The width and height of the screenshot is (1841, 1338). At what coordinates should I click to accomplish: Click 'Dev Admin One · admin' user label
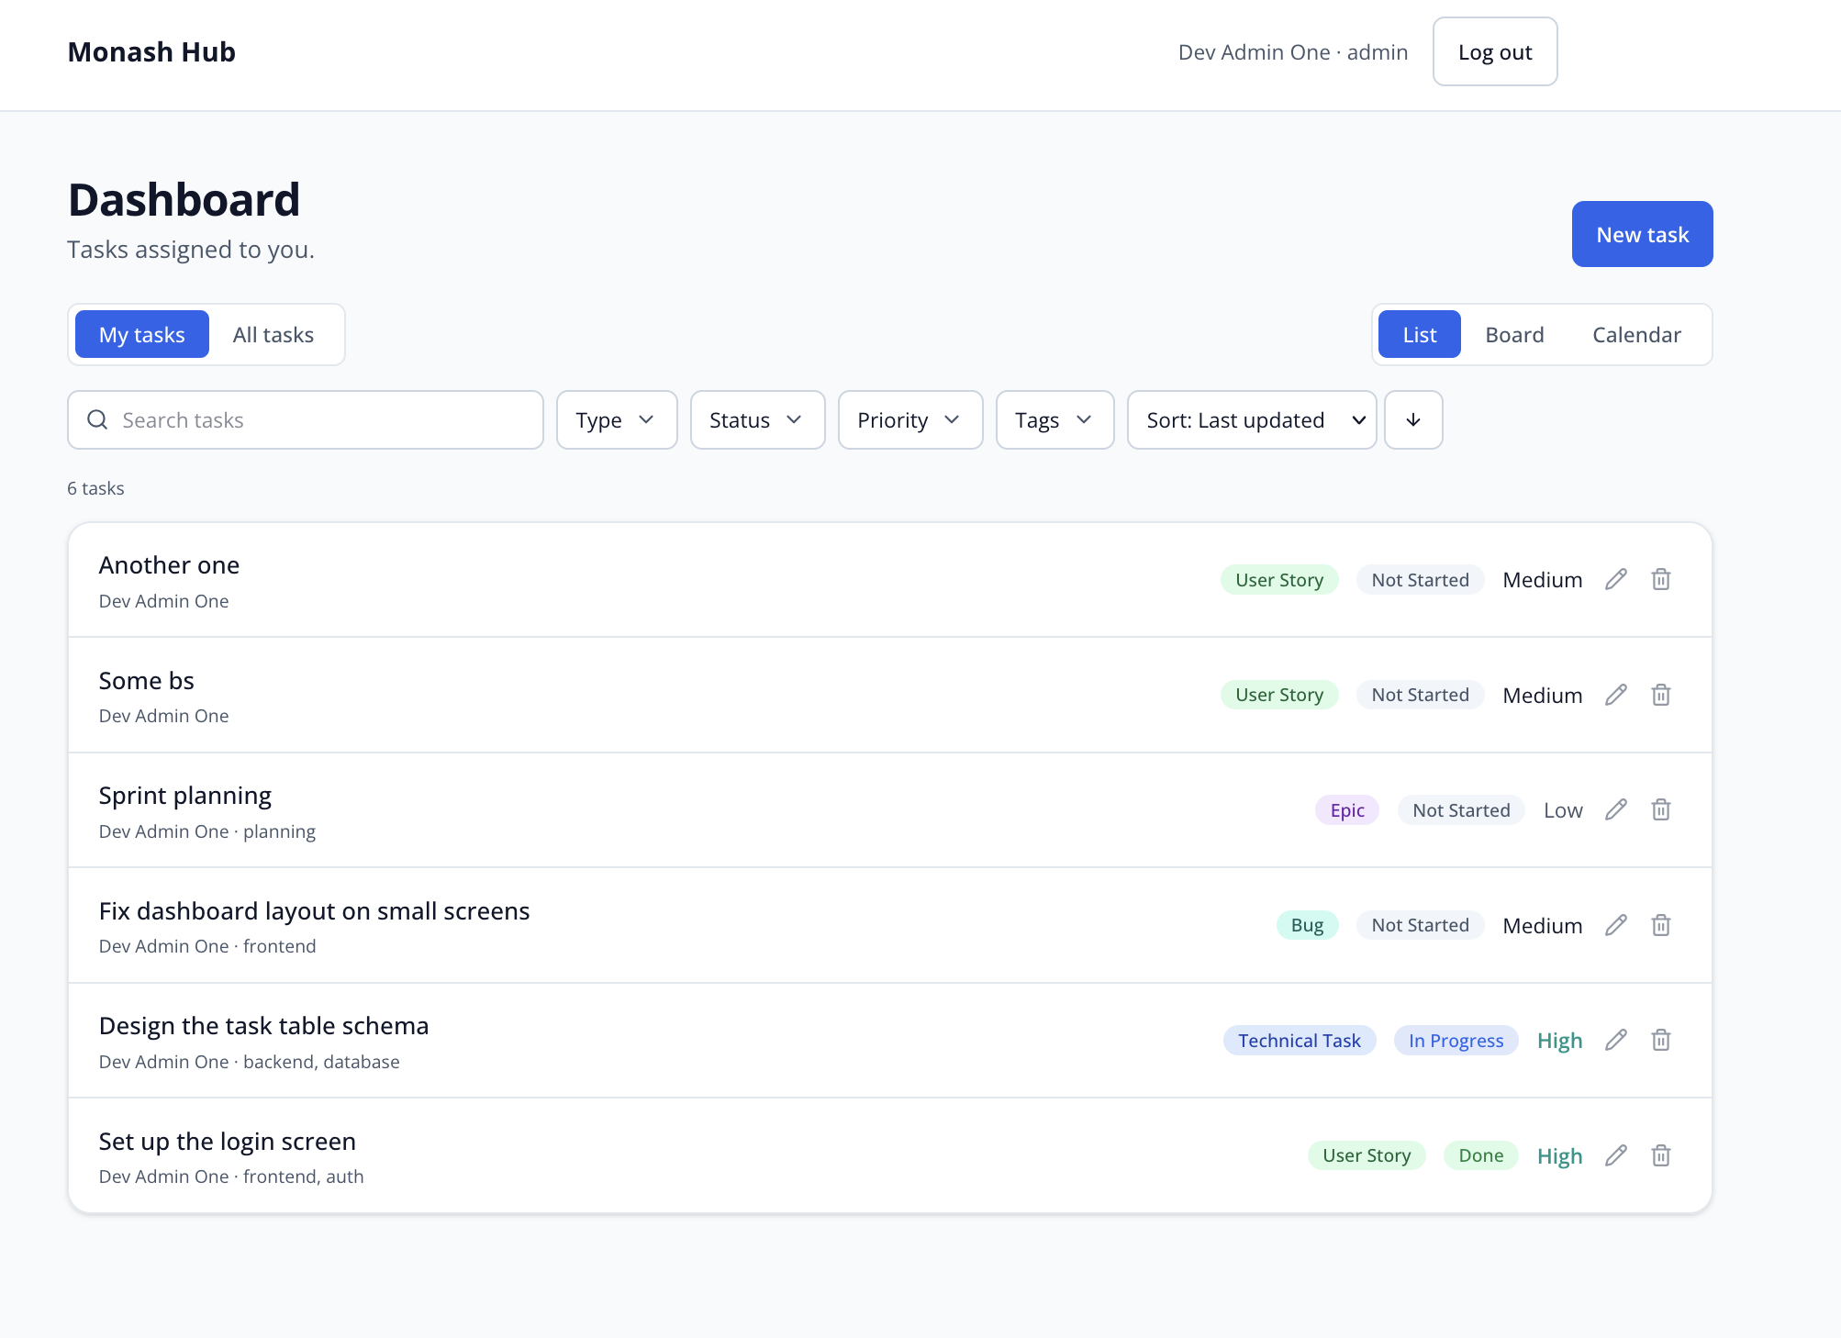coord(1293,52)
